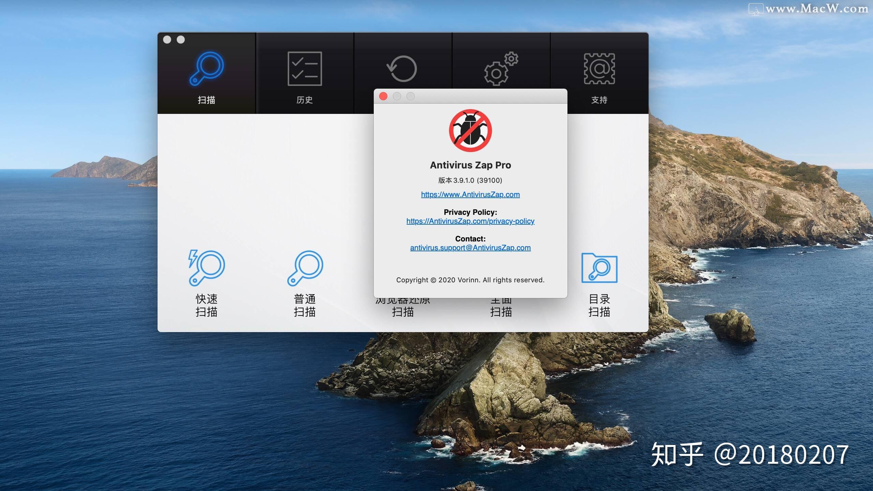873x491 pixels.
Task: Close the About Antivirus Zap Pro dialog
Action: [x=383, y=96]
